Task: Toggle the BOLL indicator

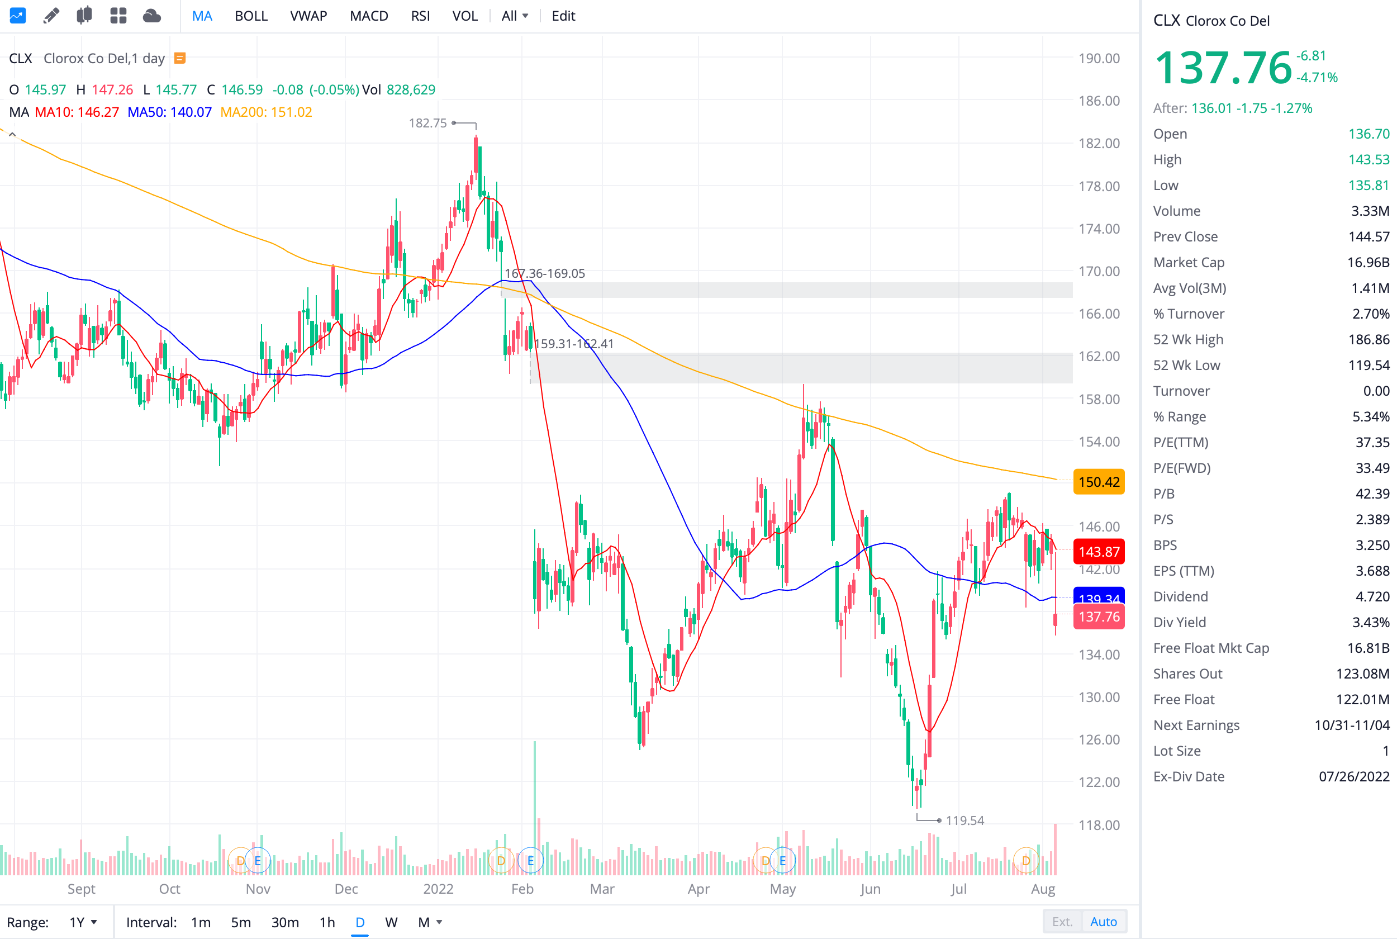Action: 251,16
